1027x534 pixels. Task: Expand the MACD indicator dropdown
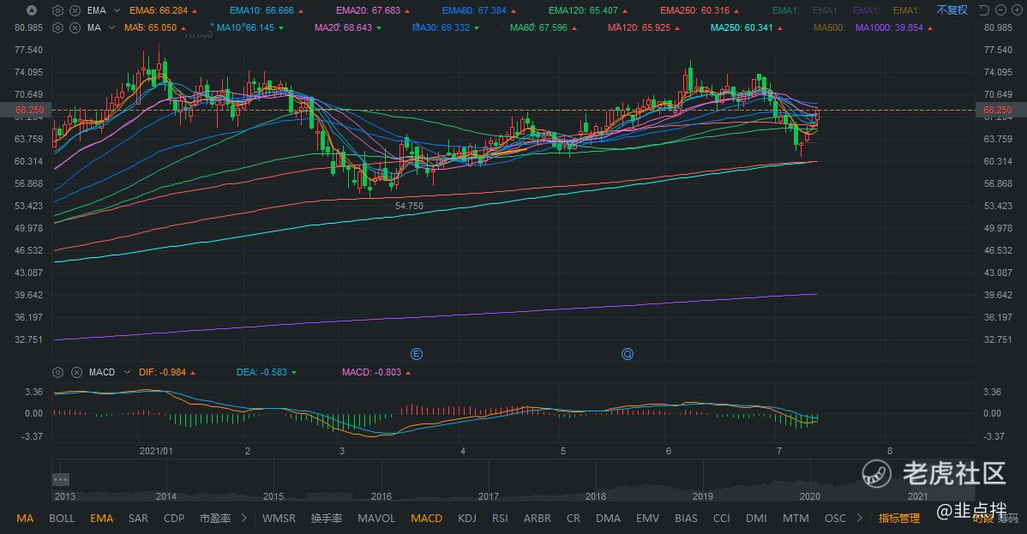point(127,372)
